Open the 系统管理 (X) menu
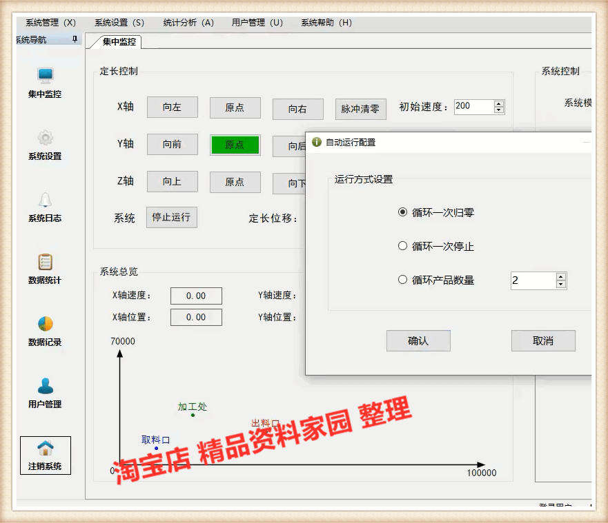Screen dimensions: 608x523 pyautogui.click(x=51, y=23)
